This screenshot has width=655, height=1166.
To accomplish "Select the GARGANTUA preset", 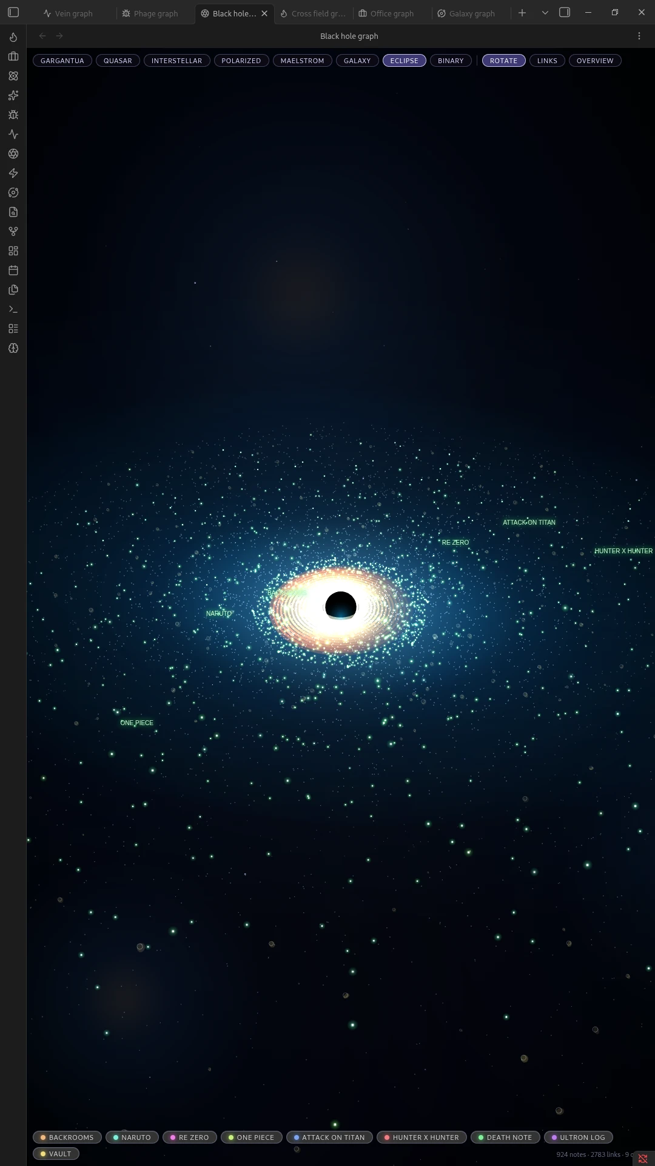I will tap(62, 61).
